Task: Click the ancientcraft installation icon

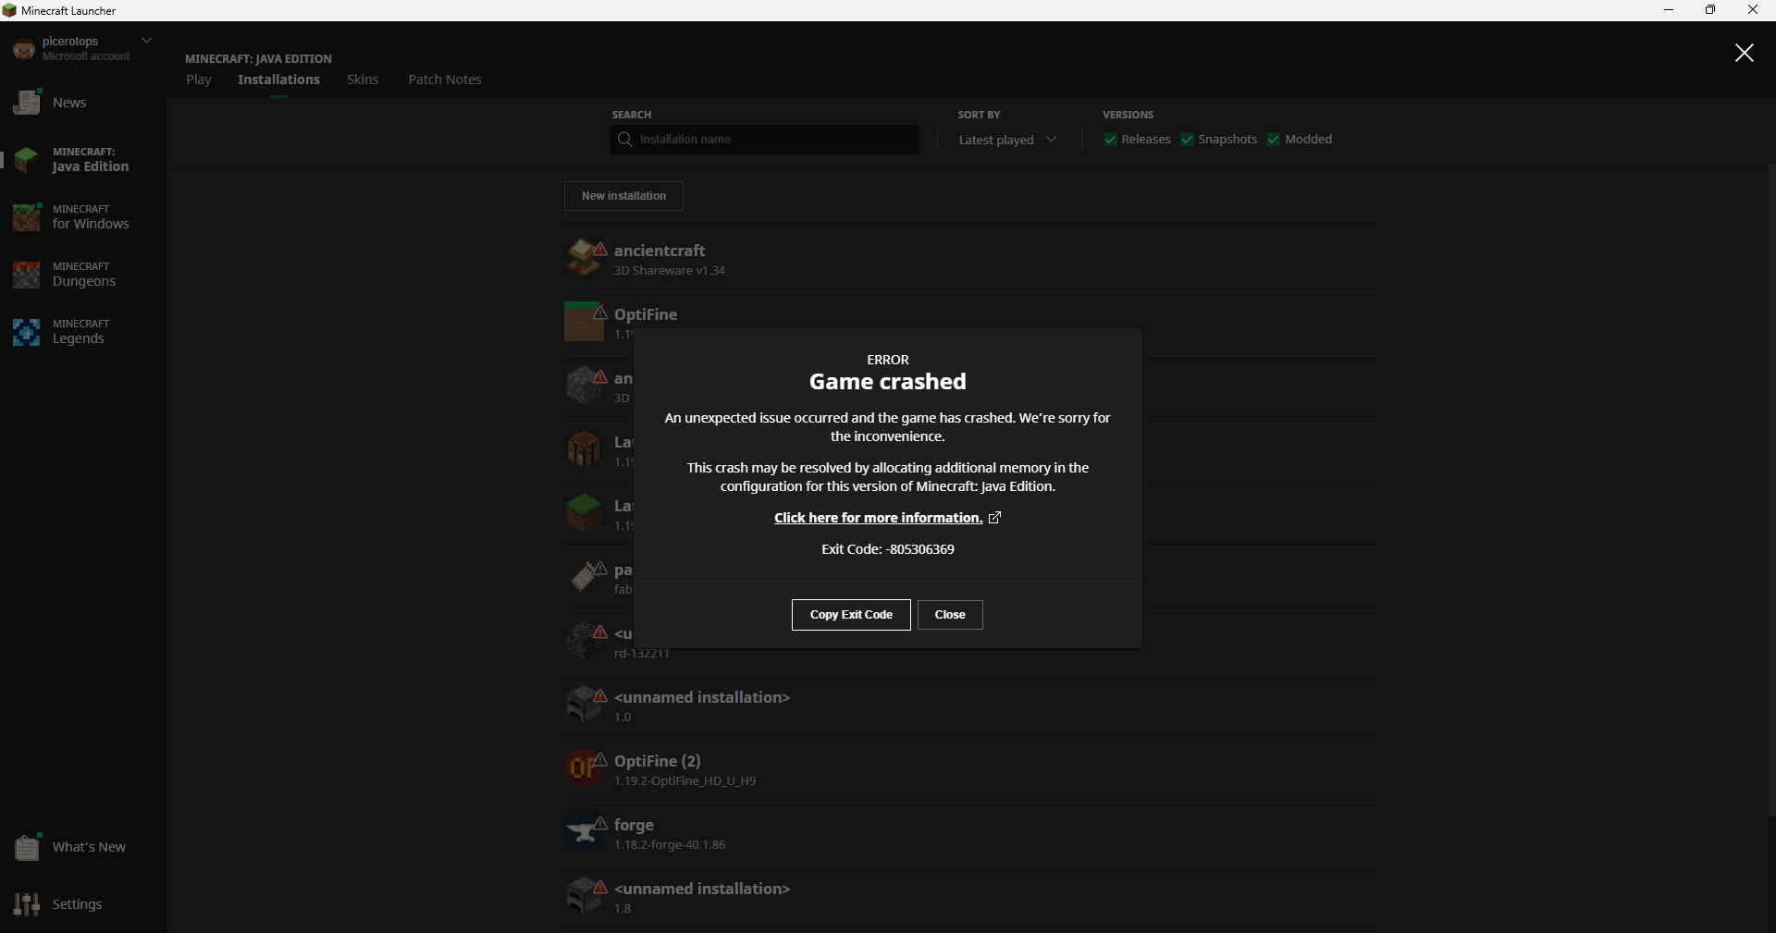Action: coord(585,258)
